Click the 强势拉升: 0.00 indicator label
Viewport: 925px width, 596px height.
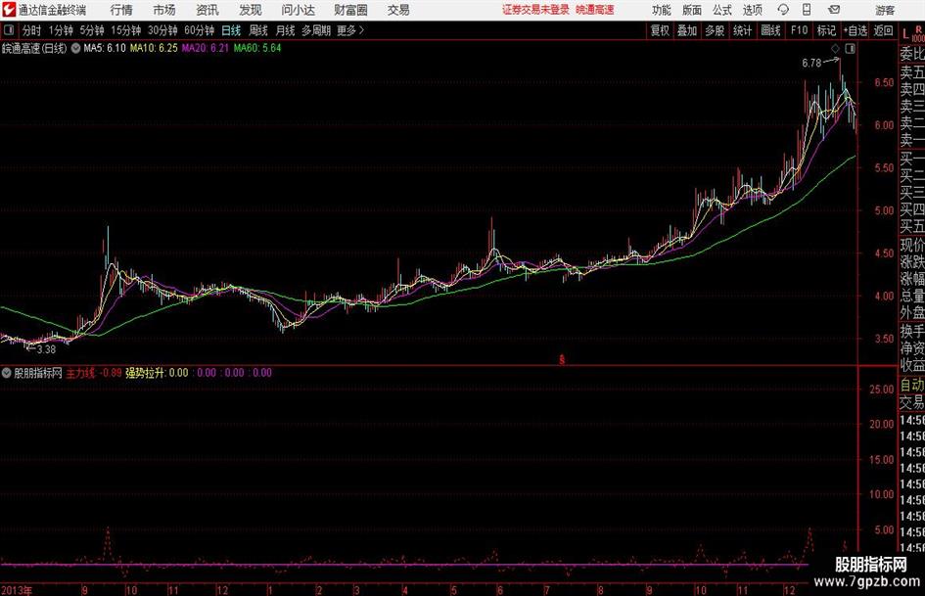(157, 373)
